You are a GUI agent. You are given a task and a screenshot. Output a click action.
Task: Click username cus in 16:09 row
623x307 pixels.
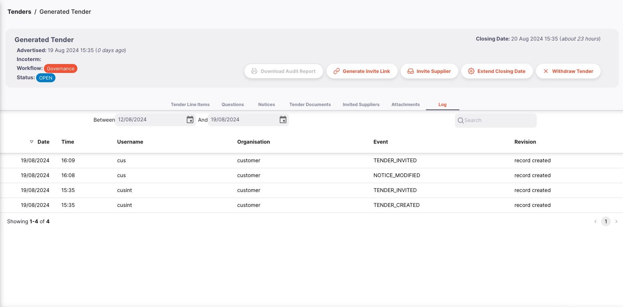122,160
